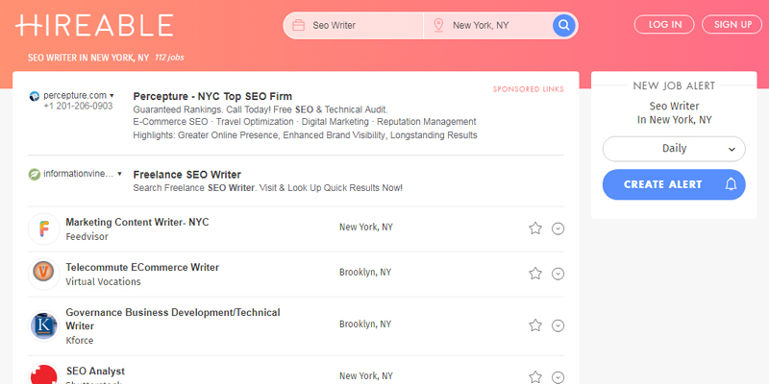Click the SIGN UP button
The width and height of the screenshot is (769, 384).
coord(732,25)
